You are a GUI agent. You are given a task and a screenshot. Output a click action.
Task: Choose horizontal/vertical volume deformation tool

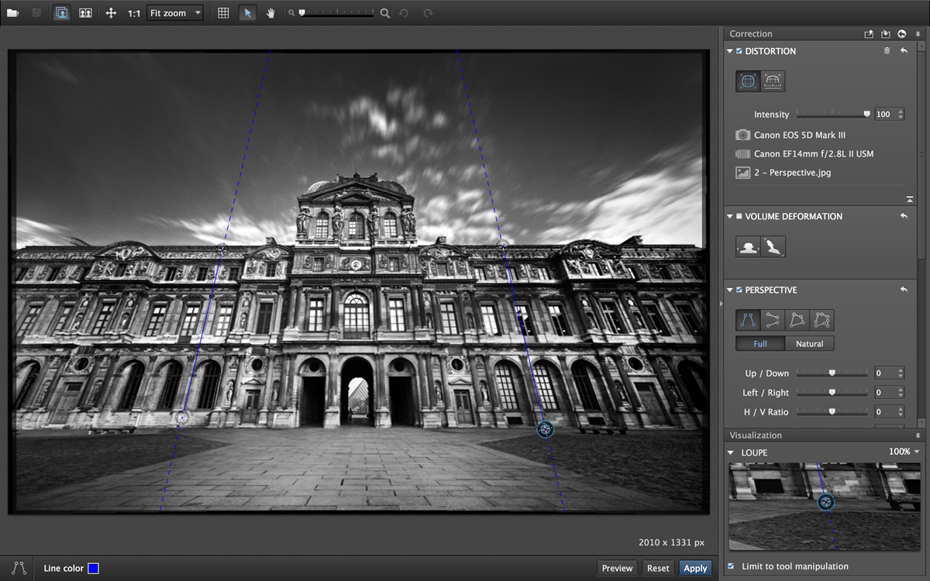coord(749,246)
